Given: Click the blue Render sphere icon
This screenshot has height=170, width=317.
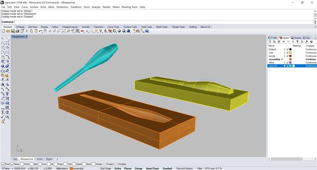Looking at the screenshot, I should [128, 31].
